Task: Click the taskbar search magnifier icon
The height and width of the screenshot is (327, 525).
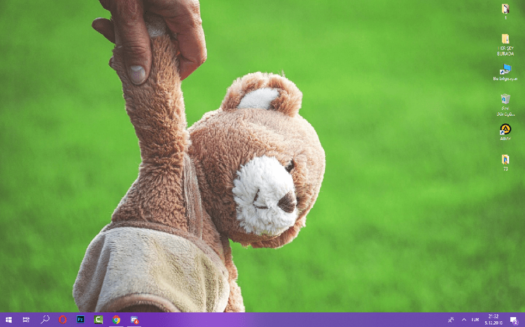Action: (x=44, y=319)
